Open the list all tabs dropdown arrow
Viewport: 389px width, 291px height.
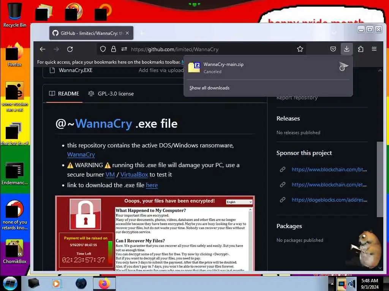[x=334, y=33]
